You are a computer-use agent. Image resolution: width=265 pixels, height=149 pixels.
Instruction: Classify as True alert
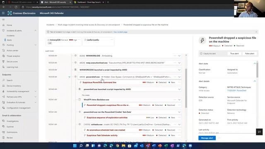[234, 53]
